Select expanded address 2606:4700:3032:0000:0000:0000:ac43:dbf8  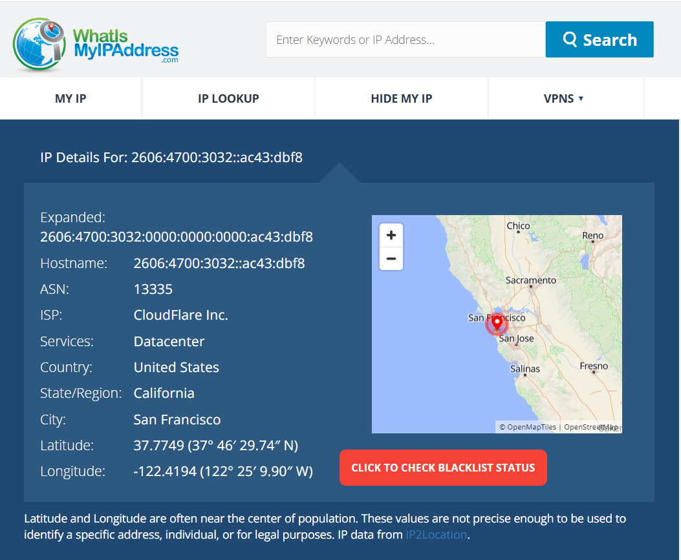click(177, 237)
